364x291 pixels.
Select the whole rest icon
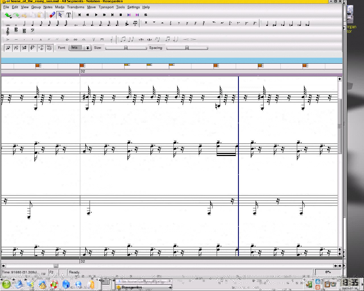154,23
